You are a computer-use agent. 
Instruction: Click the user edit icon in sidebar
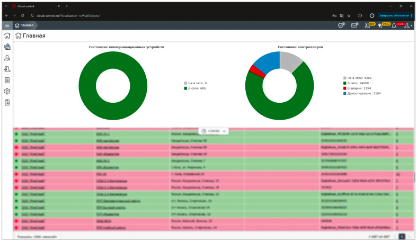[x=7, y=58]
